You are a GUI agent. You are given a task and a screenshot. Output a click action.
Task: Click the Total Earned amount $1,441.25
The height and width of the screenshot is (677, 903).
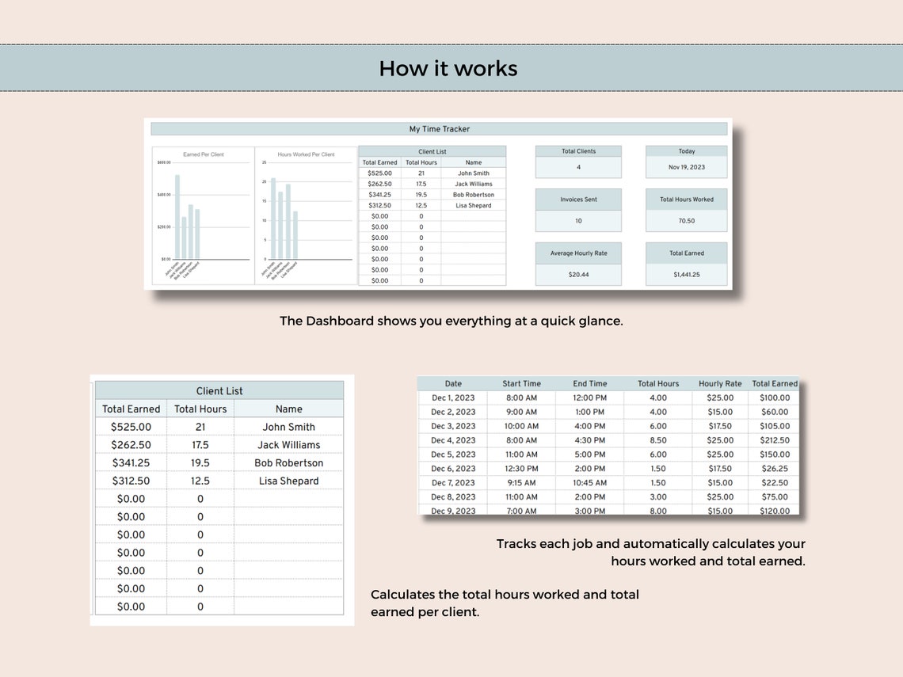coord(686,274)
